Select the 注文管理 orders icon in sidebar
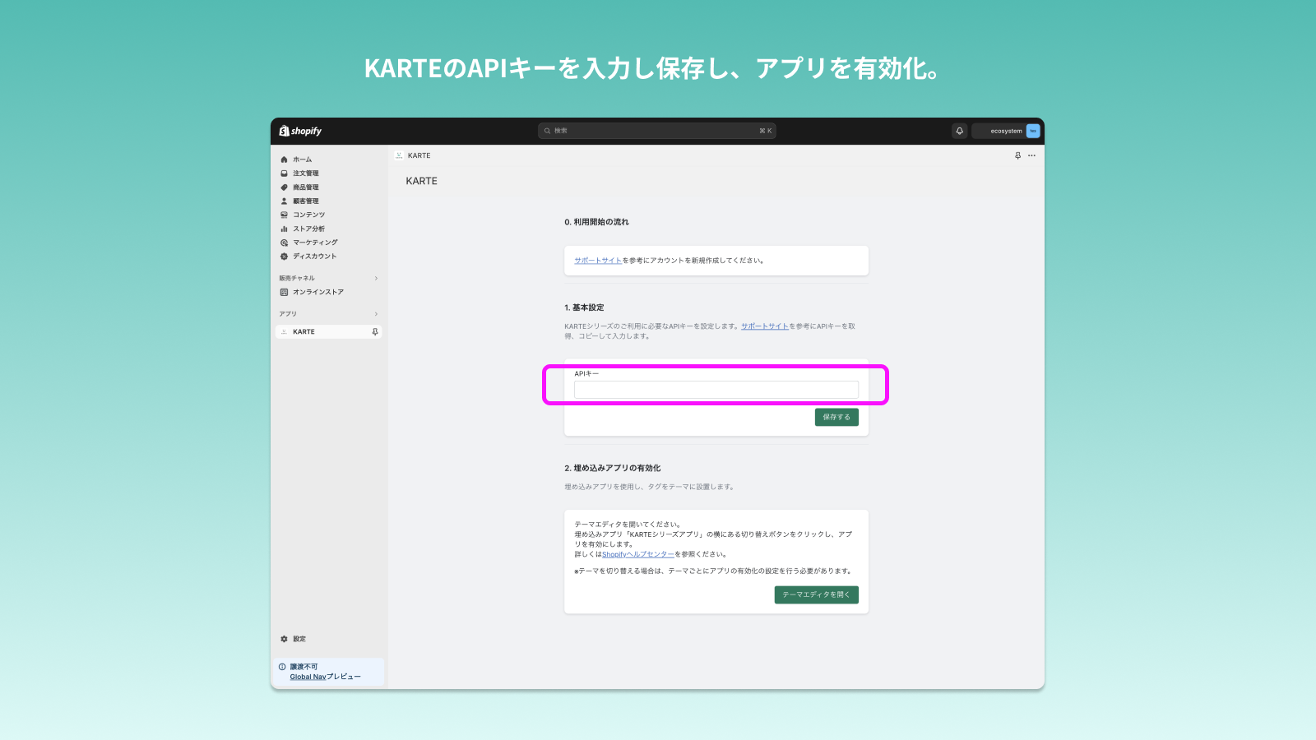1316x740 pixels. pyautogui.click(x=285, y=173)
